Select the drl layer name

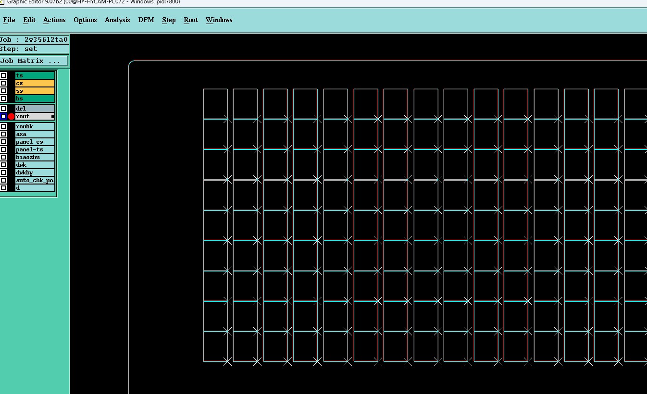coord(35,109)
